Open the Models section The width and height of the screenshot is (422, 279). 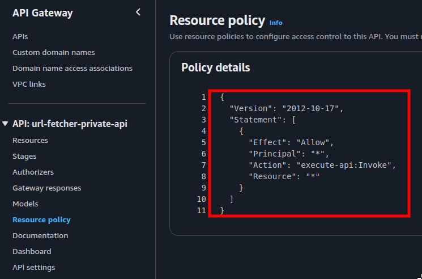(x=25, y=204)
